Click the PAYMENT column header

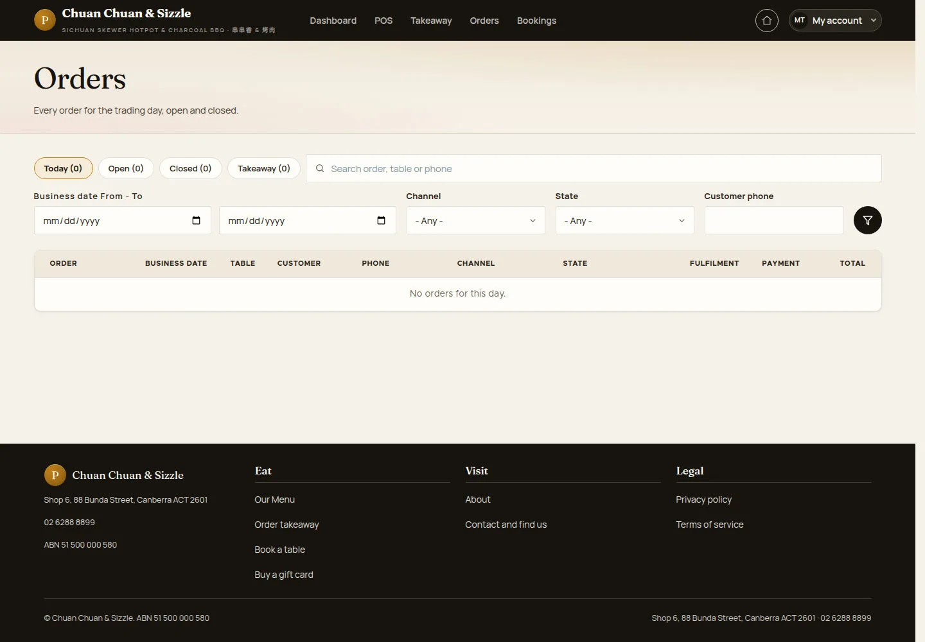point(780,263)
